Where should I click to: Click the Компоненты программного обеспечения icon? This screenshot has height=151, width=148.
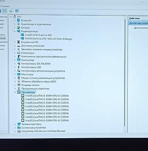(x=19, y=56)
